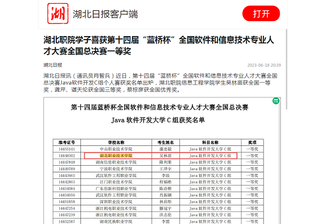330x224 pixels.
Task: Click the 湖北日报 source label
Action: click(x=53, y=65)
